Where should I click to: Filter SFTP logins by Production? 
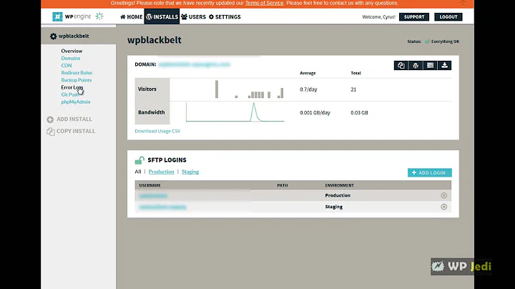point(161,172)
